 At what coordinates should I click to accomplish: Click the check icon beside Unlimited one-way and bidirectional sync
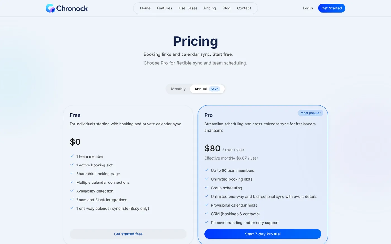(207, 196)
